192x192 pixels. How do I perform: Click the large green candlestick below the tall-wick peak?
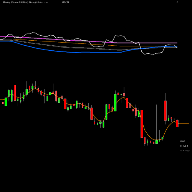point(115,103)
